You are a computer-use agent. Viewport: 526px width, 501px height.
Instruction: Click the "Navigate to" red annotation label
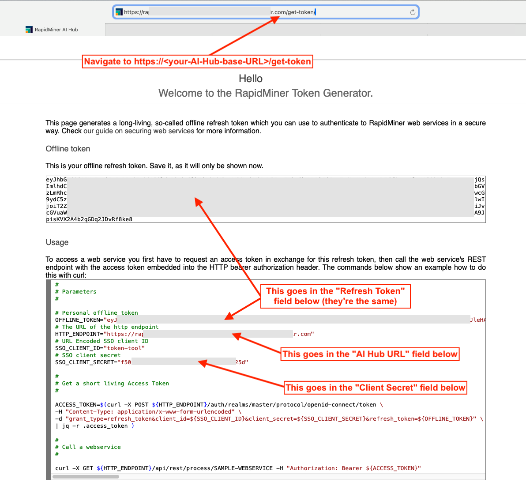(198, 61)
